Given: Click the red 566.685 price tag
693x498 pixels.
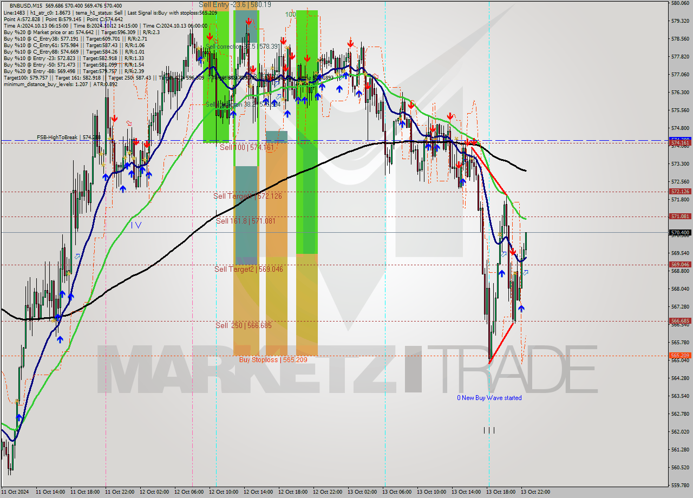Looking at the screenshot, I should point(680,321).
